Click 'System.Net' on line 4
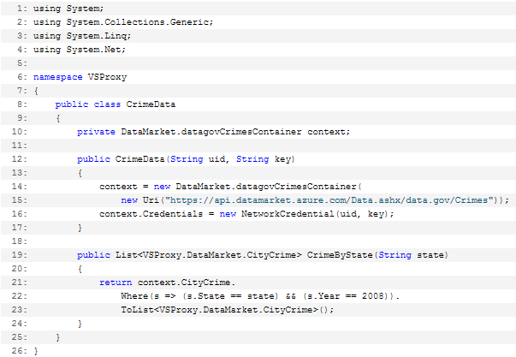Viewport: 516px width, 357px height. (93, 50)
